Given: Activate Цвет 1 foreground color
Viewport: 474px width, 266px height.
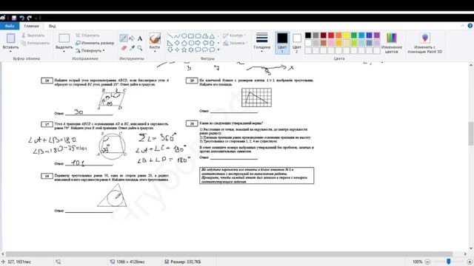Looking at the screenshot, I should [282, 43].
